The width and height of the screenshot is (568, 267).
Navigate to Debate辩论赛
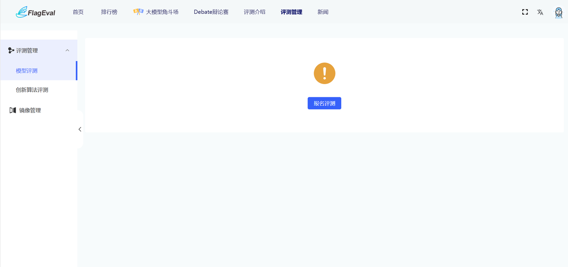tap(211, 12)
